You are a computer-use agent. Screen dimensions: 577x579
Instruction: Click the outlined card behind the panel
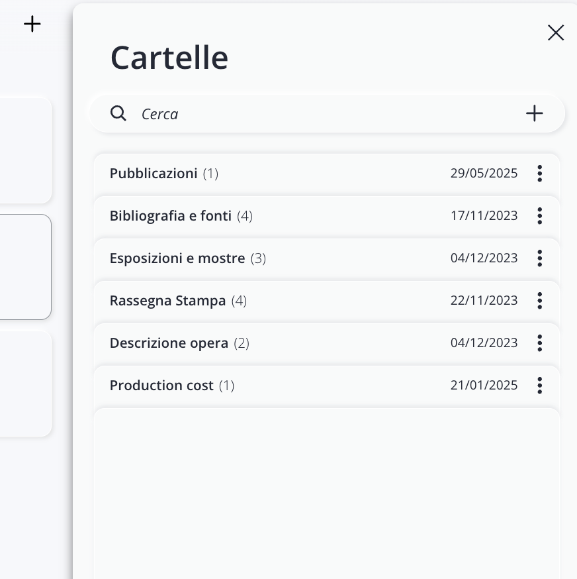26,266
